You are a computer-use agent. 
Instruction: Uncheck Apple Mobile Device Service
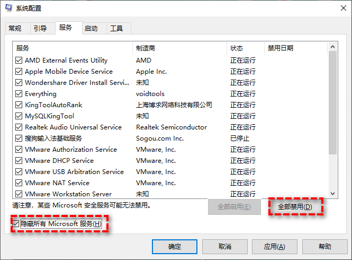point(19,71)
